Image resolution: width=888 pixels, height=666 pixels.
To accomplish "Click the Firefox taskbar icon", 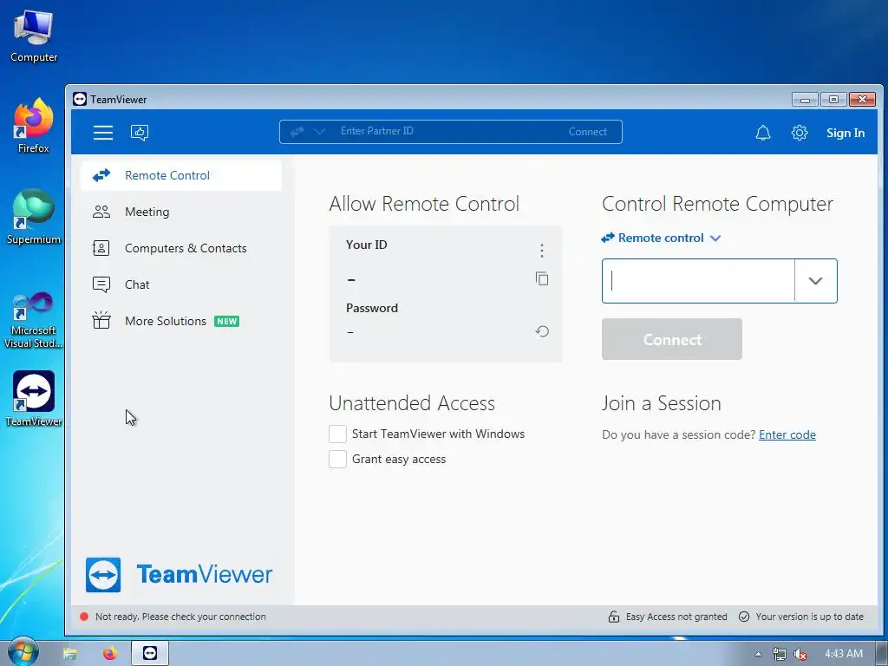I will (x=109, y=654).
